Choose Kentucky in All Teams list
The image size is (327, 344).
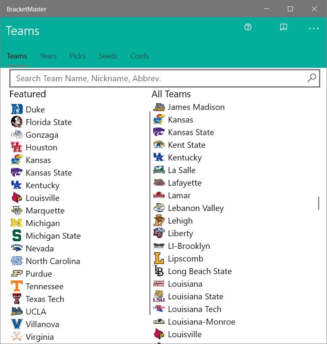click(185, 157)
